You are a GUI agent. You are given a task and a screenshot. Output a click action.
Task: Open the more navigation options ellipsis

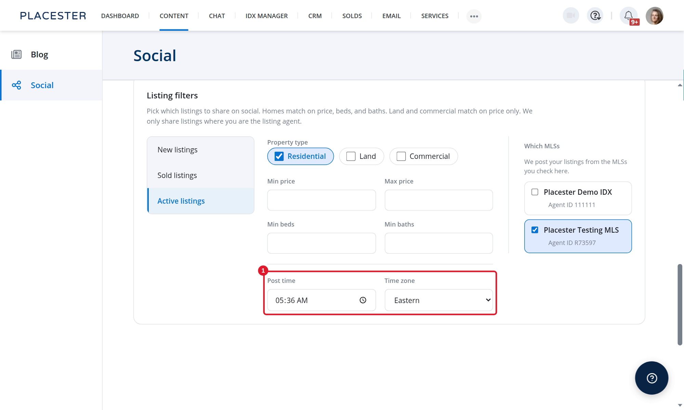(474, 16)
